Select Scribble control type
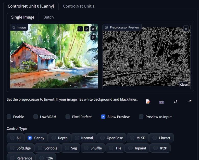This screenshot has width=199, height=160. 48,148
